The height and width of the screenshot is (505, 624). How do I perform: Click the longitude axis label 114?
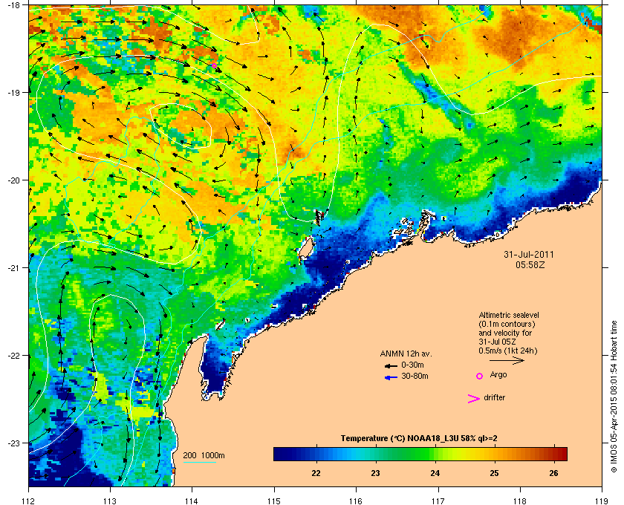coord(192,501)
